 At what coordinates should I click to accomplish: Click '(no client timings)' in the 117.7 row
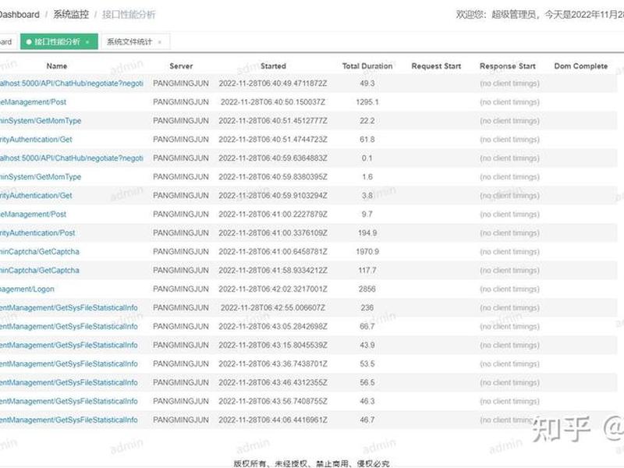(x=510, y=271)
